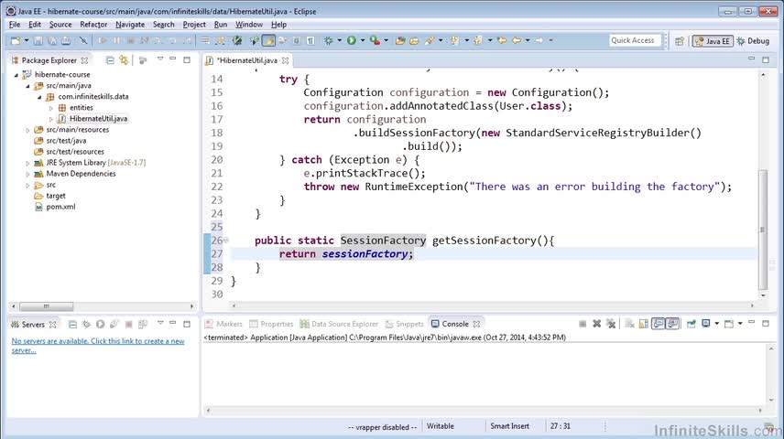Click Pin Console icon
The image size is (784, 439).
coord(691,324)
